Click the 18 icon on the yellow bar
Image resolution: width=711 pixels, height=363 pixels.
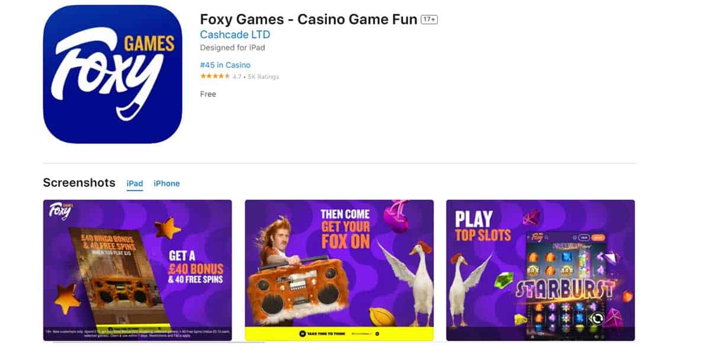click(302, 334)
